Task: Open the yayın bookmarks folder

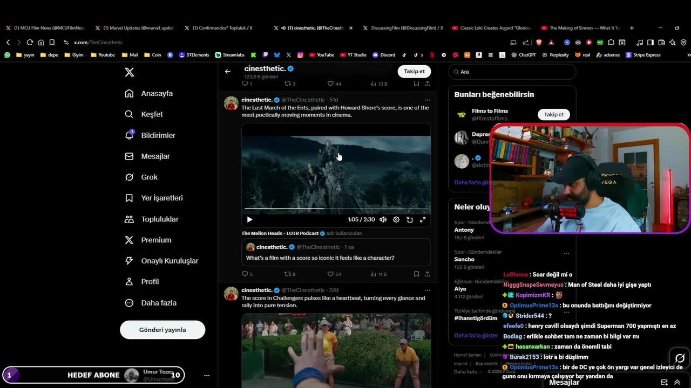Action: pyautogui.click(x=25, y=55)
